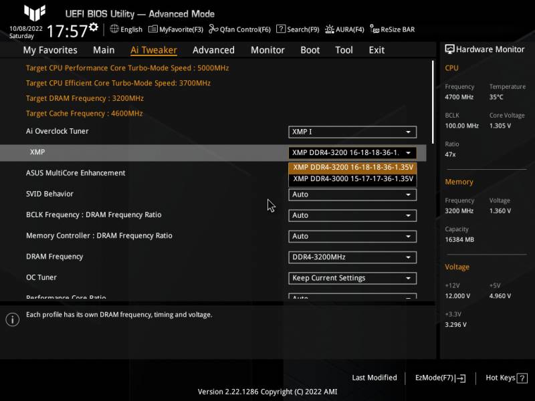Open MyFavorite(F3) list icon
This screenshot has height=401, width=535.
click(x=153, y=29)
